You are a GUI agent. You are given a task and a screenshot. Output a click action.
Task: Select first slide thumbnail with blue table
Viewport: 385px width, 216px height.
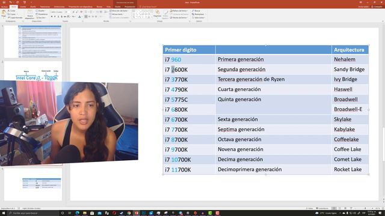point(33,41)
